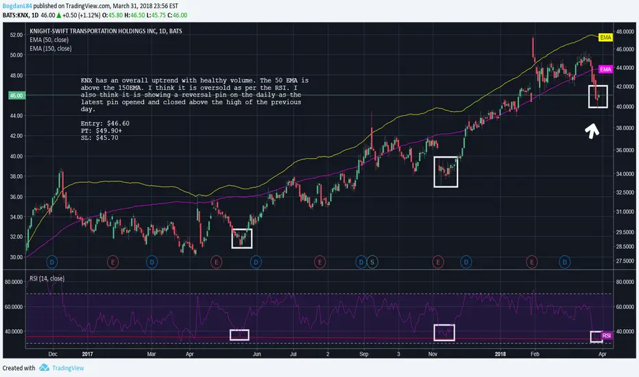Click the dividend D marker above Jun
Image resolution: width=639 pixels, height=377 pixels.
(256, 262)
